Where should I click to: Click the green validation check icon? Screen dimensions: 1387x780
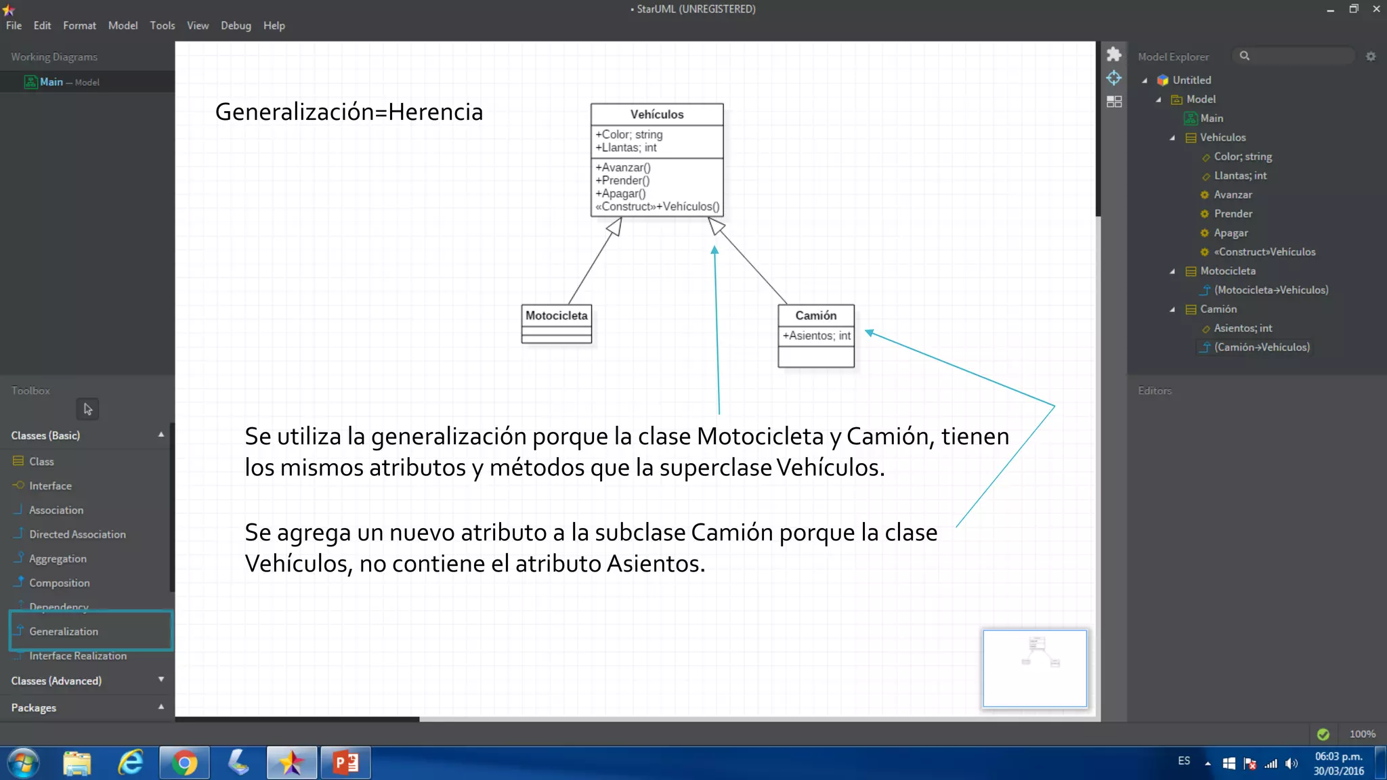[x=1323, y=734]
